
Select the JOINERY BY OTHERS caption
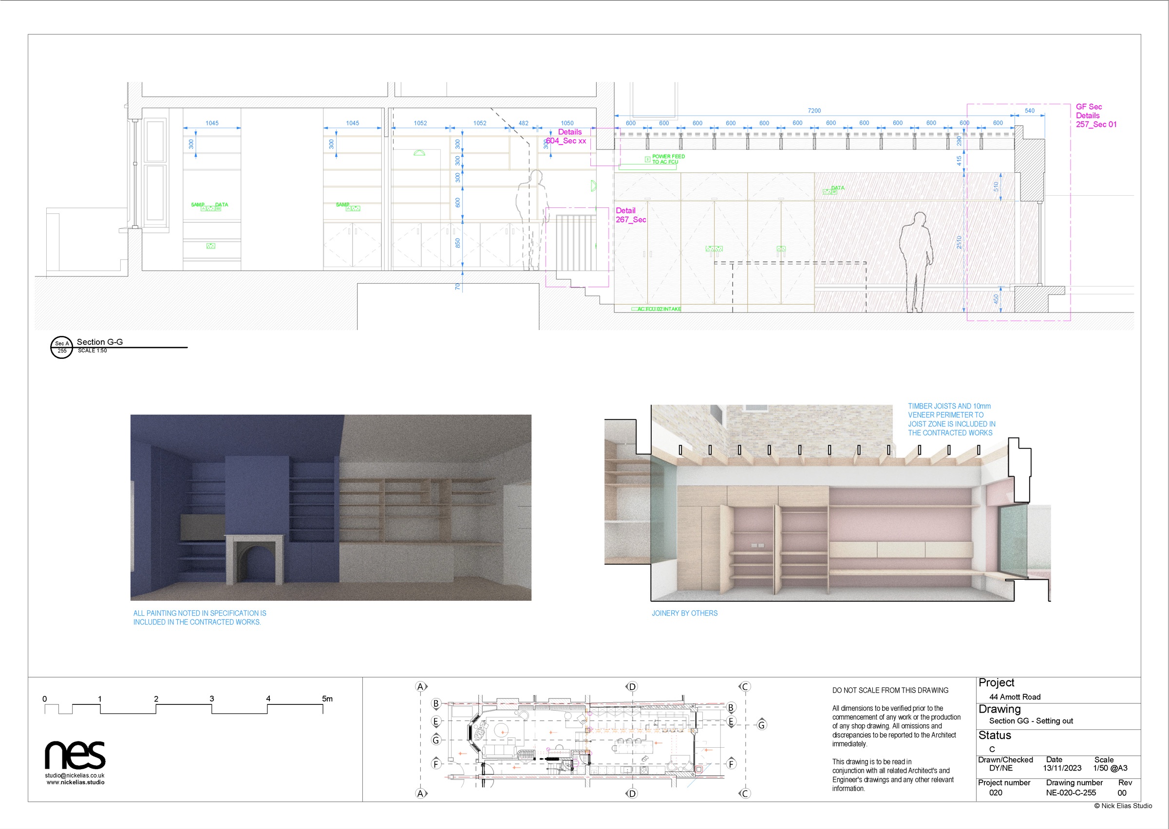coord(684,613)
